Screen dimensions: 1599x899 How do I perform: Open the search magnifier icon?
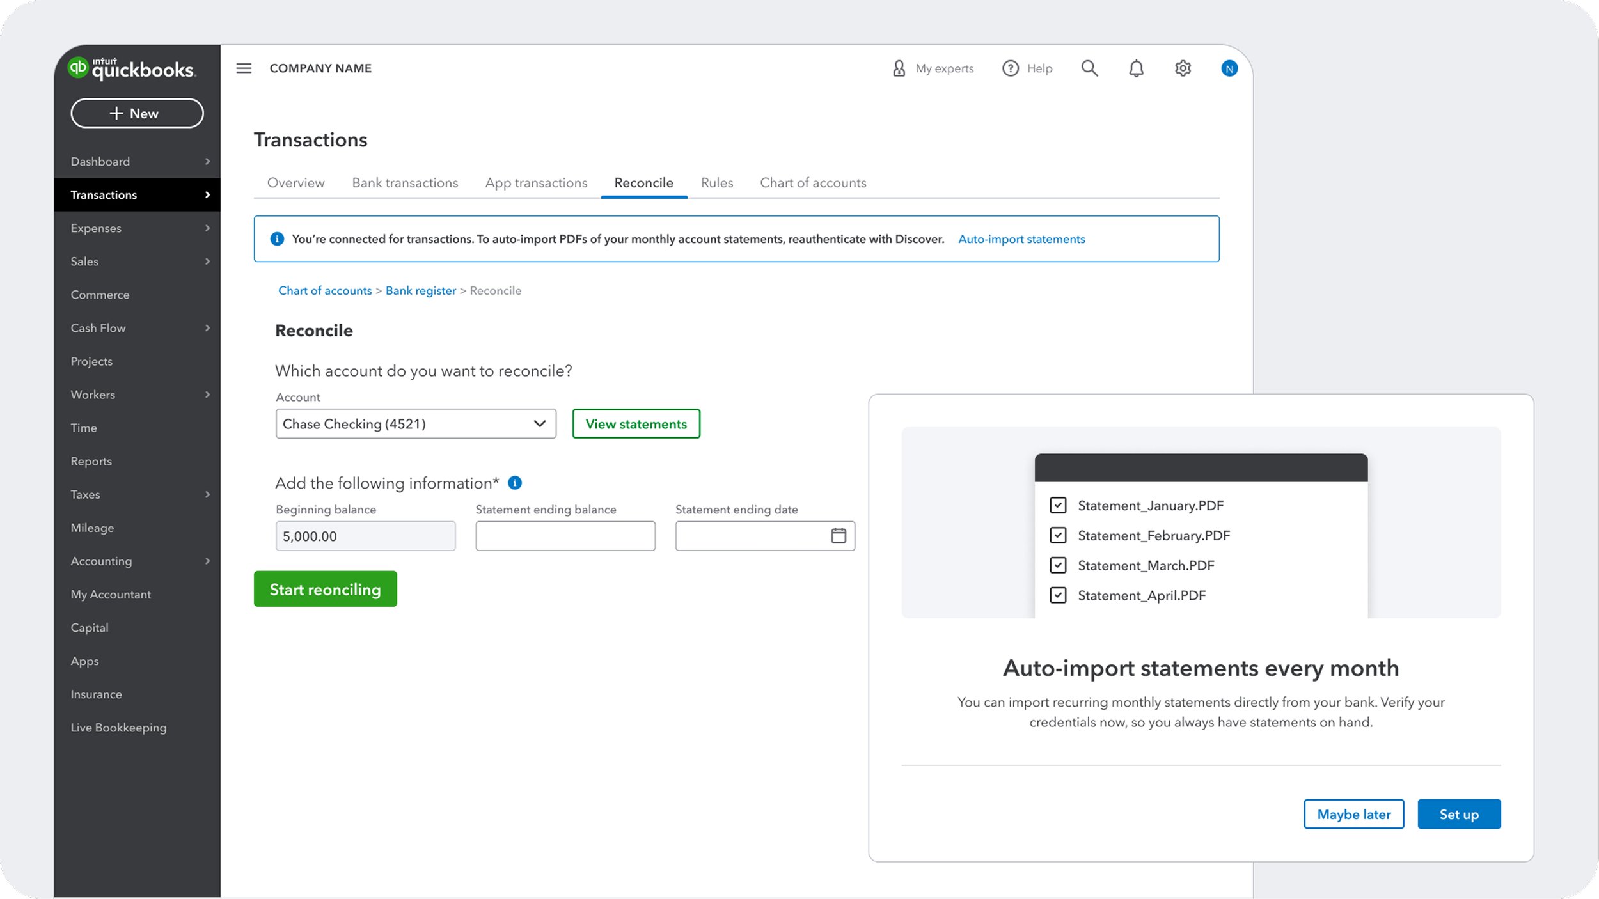click(x=1089, y=68)
